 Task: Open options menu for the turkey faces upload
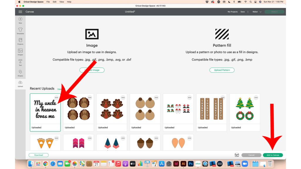[x=123, y=97]
